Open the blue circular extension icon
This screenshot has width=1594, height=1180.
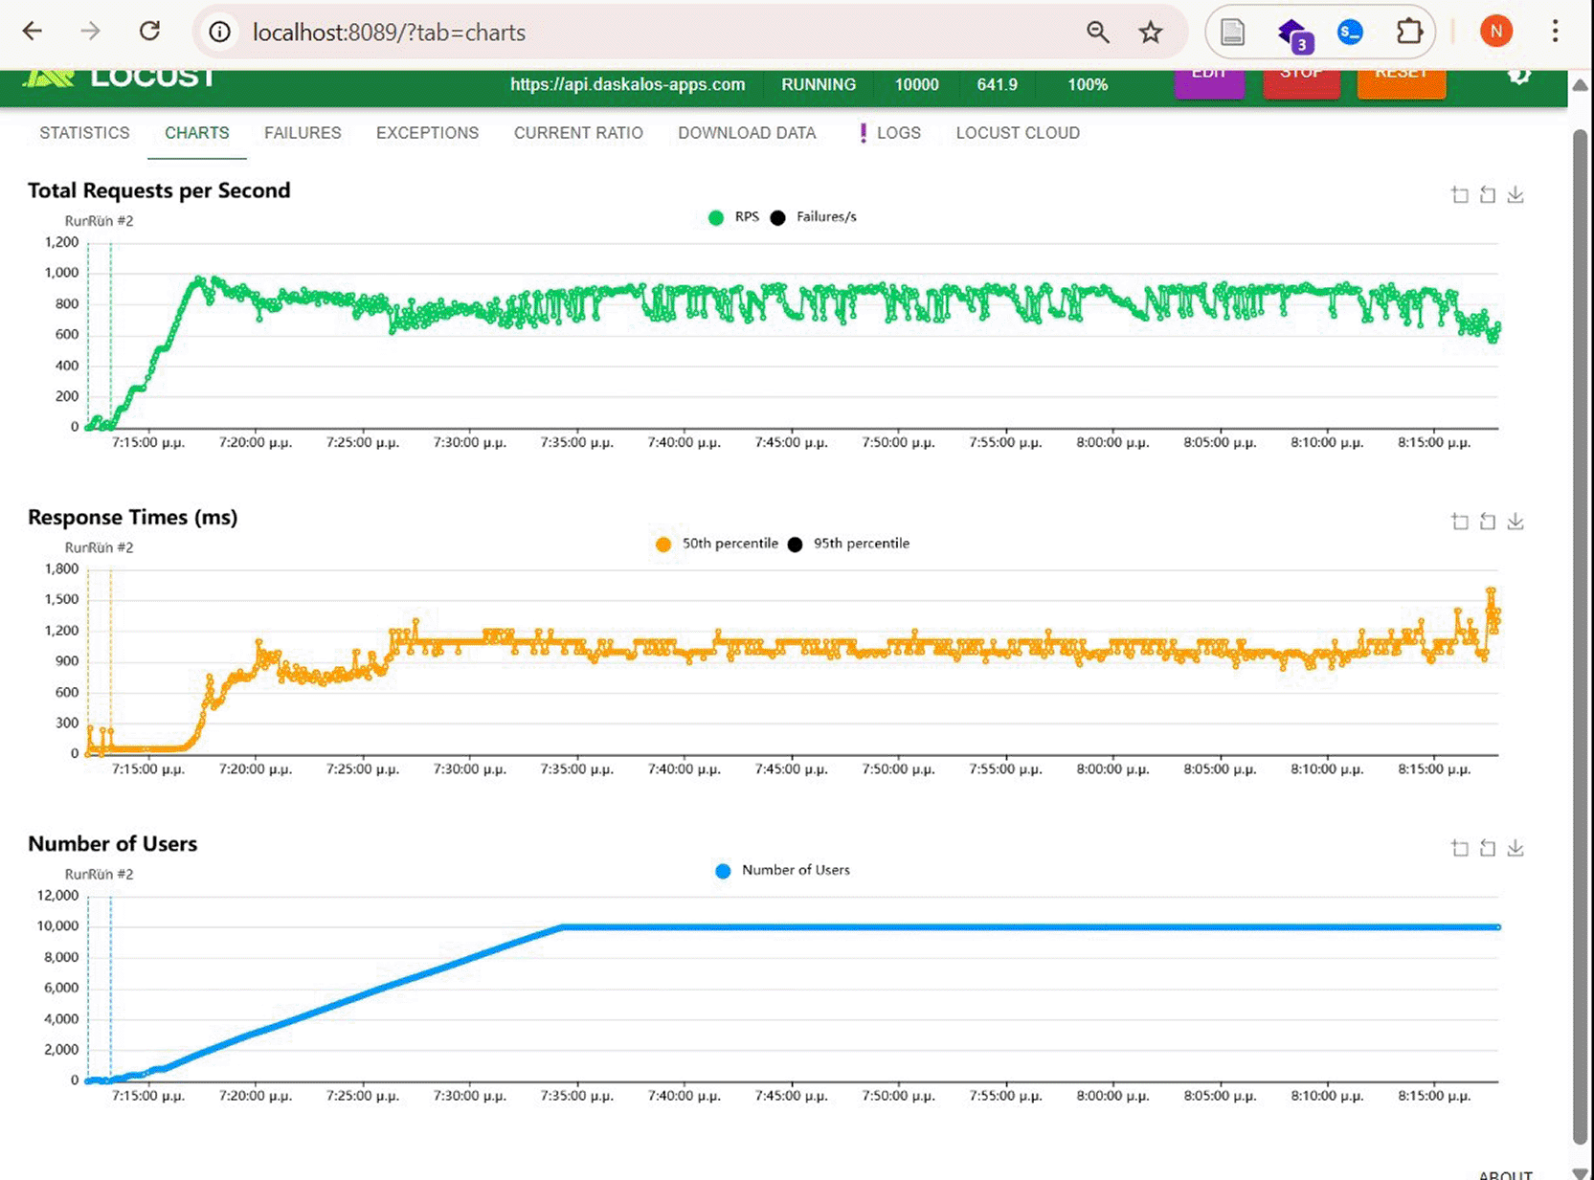click(1350, 32)
